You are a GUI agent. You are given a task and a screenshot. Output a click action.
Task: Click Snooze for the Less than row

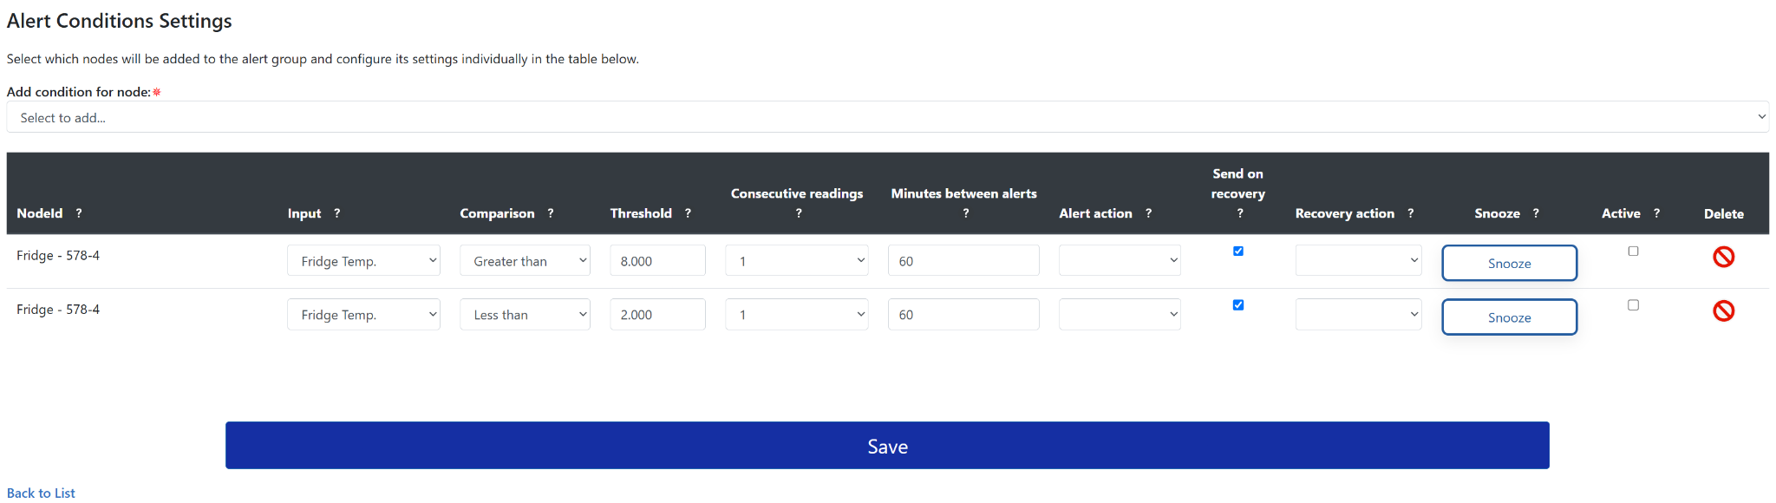[1509, 317]
